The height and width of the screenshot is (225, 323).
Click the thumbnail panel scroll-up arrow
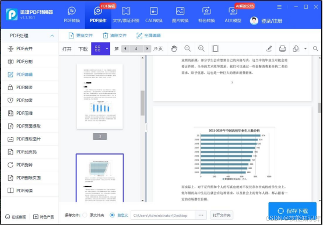click(x=142, y=58)
